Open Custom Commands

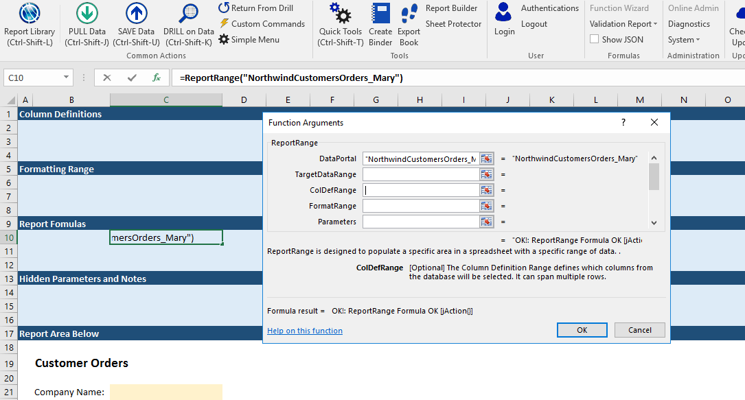[x=262, y=24]
